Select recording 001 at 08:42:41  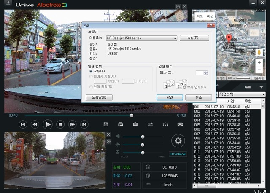(227, 107)
